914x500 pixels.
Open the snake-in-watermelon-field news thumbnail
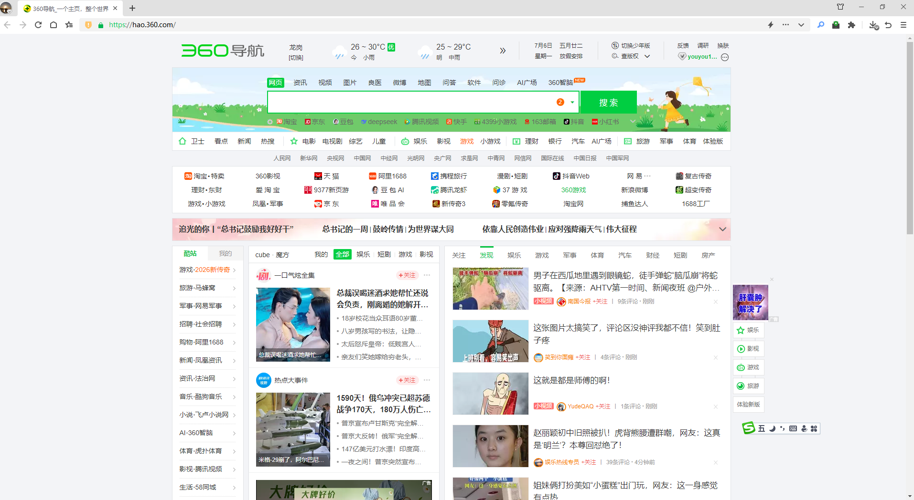(491, 289)
